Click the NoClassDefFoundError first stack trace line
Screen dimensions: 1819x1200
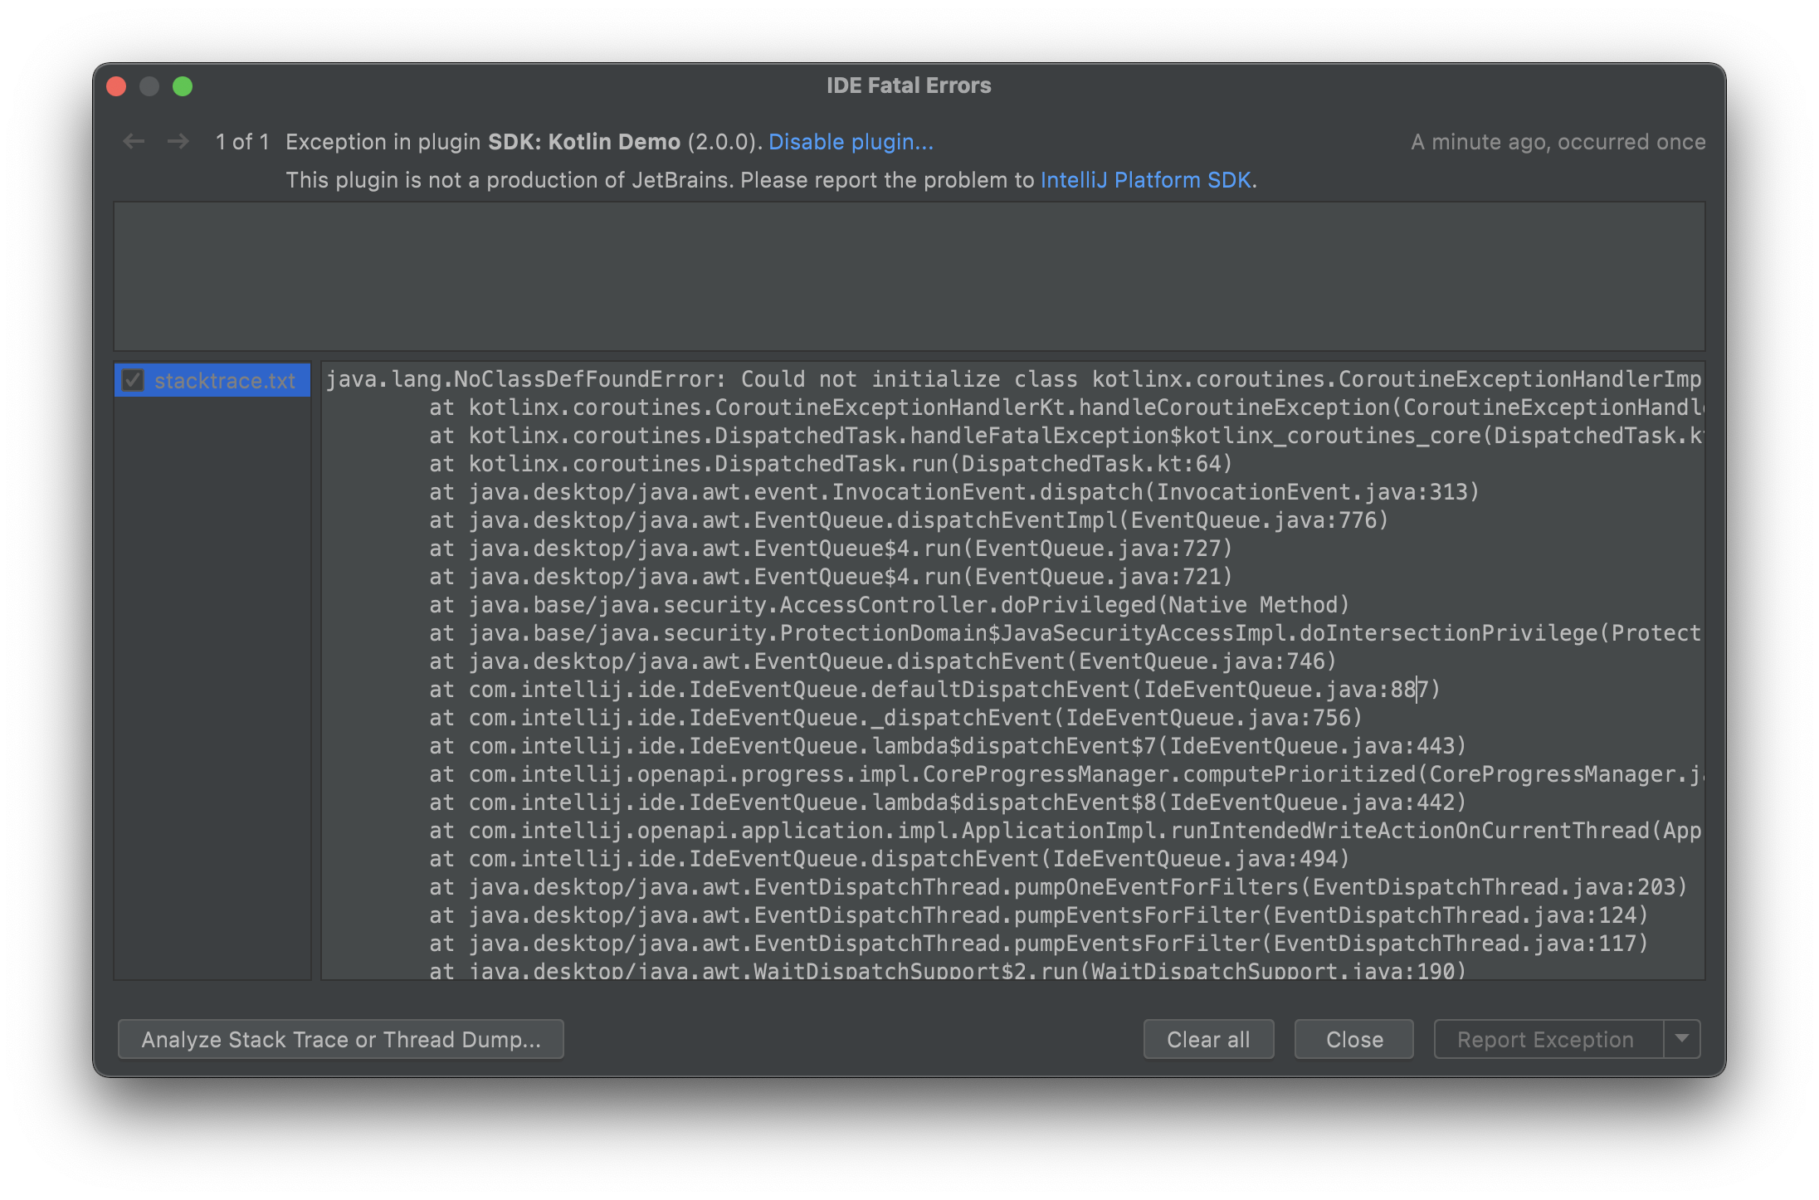pyautogui.click(x=1013, y=379)
